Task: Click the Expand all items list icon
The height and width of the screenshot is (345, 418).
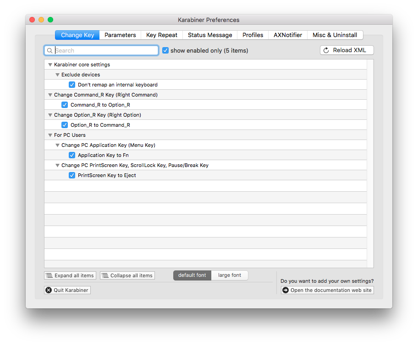Action: click(49, 275)
